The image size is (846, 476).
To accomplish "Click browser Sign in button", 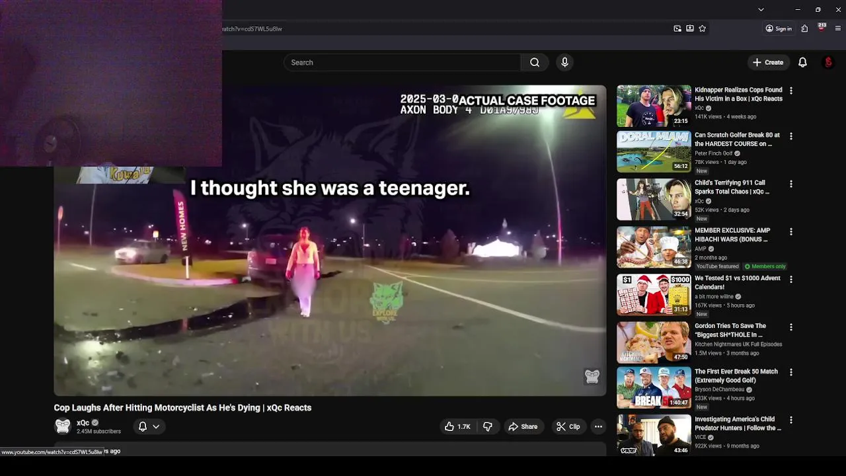I will coord(779,28).
